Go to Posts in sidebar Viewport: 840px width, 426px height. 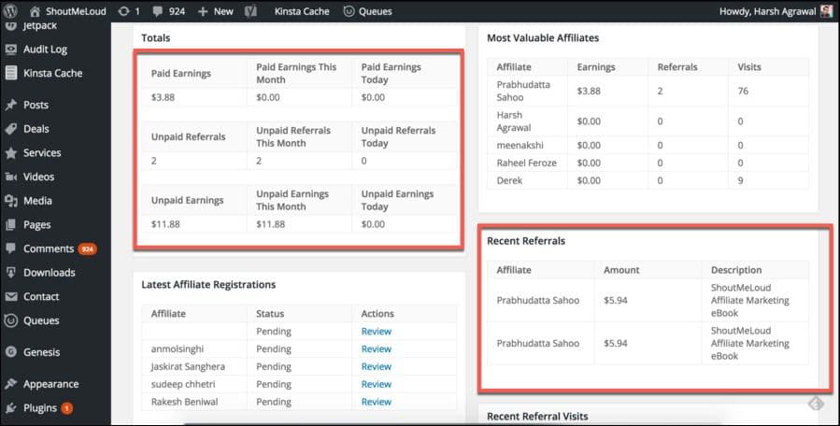[36, 105]
